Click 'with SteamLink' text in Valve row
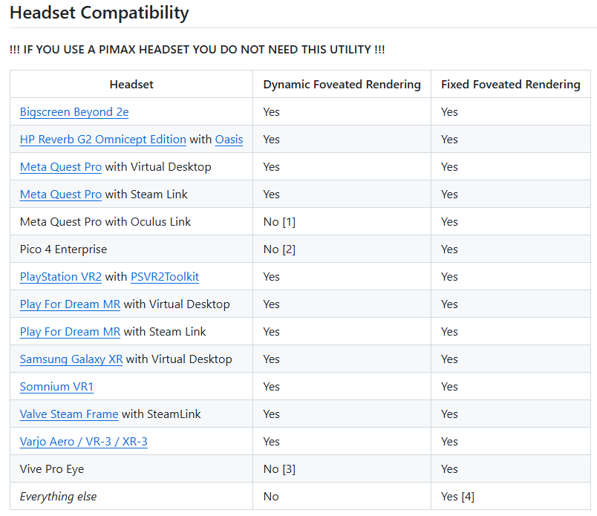Image resolution: width=597 pixels, height=516 pixels. point(161,414)
